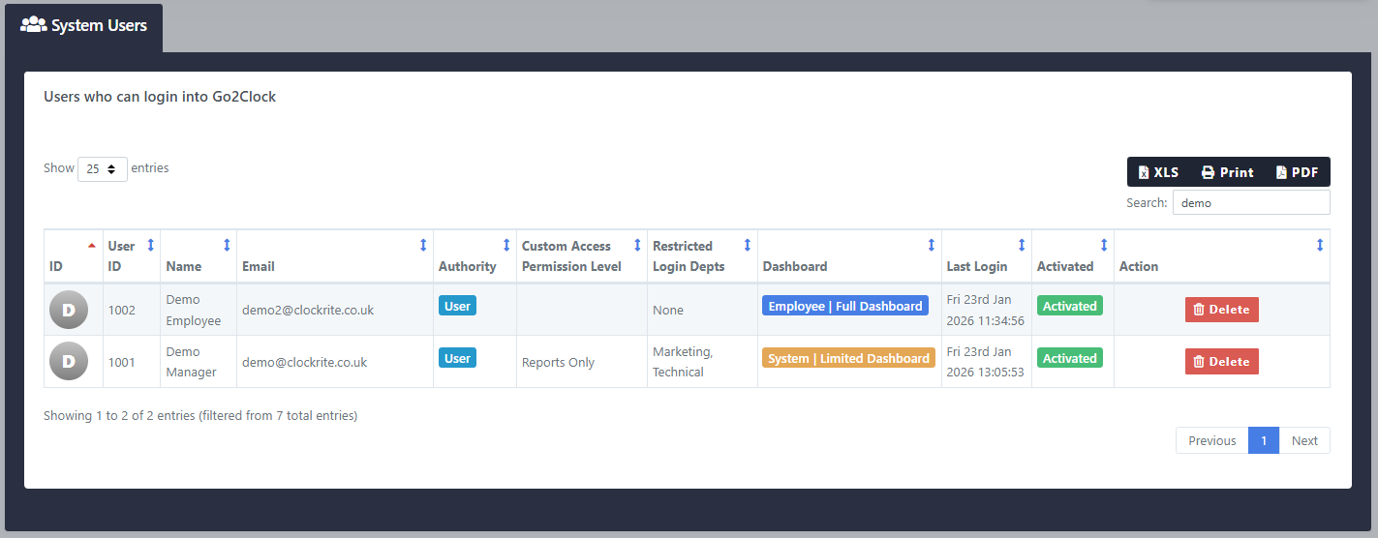Sort by Action column arrow

tap(1320, 246)
